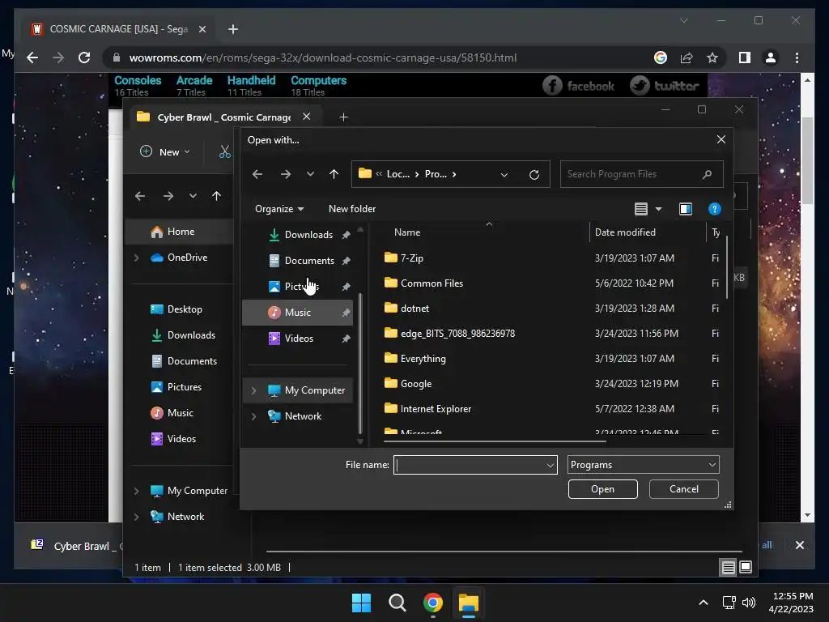
Task: Close the Open with dialog
Action: pos(721,139)
